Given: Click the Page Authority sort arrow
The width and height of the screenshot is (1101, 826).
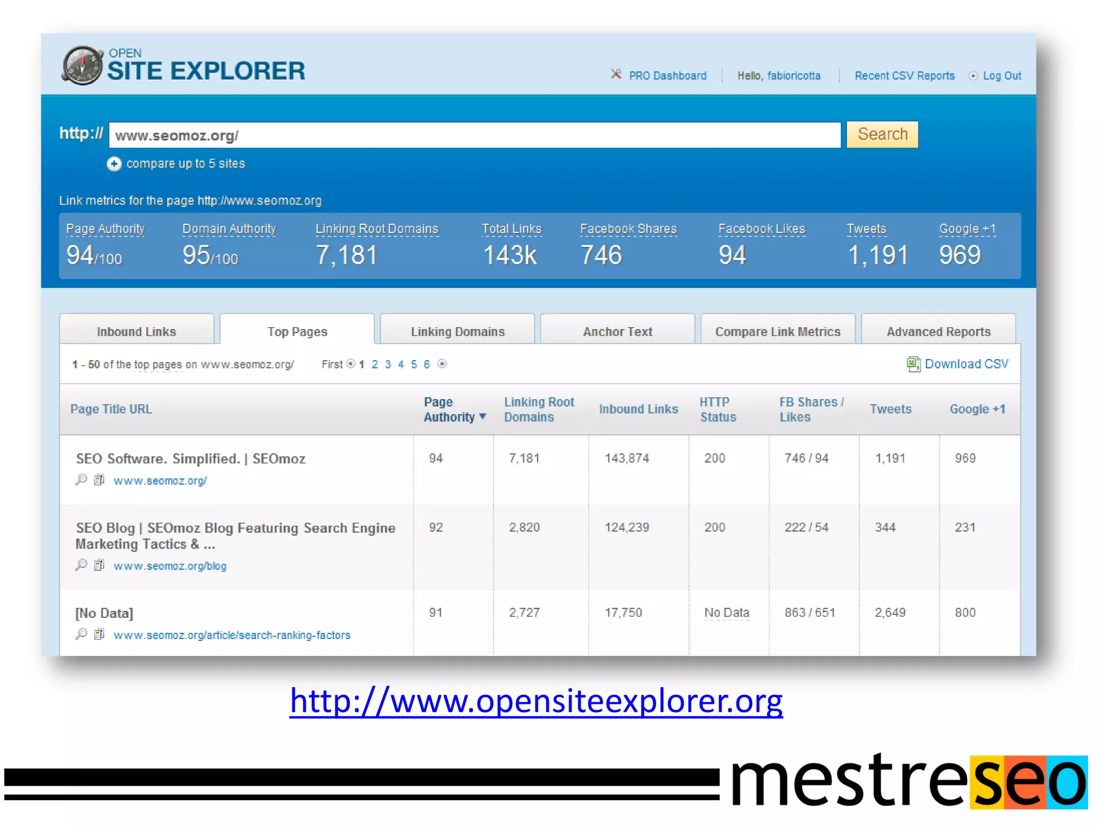Looking at the screenshot, I should point(483,417).
